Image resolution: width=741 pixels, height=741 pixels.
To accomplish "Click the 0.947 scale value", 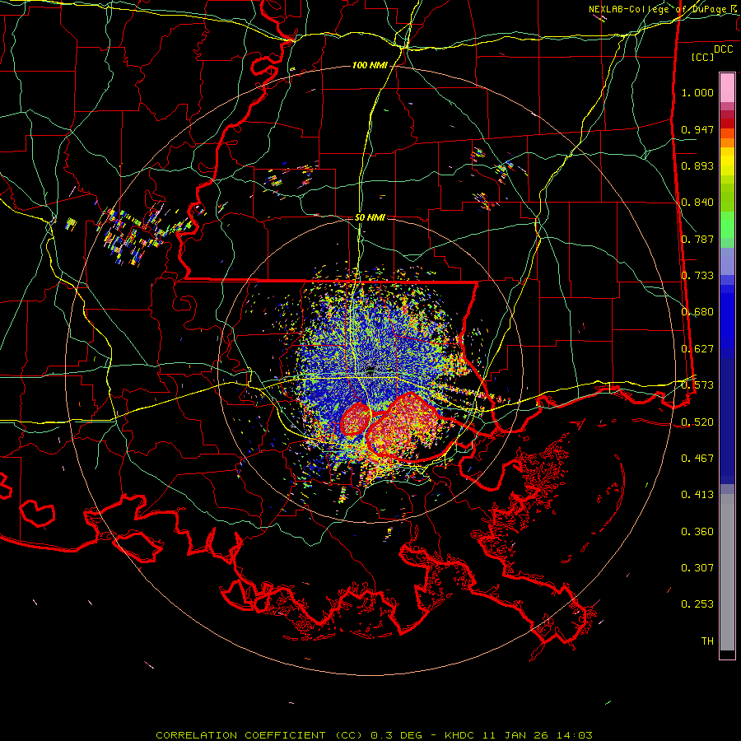I will (697, 129).
